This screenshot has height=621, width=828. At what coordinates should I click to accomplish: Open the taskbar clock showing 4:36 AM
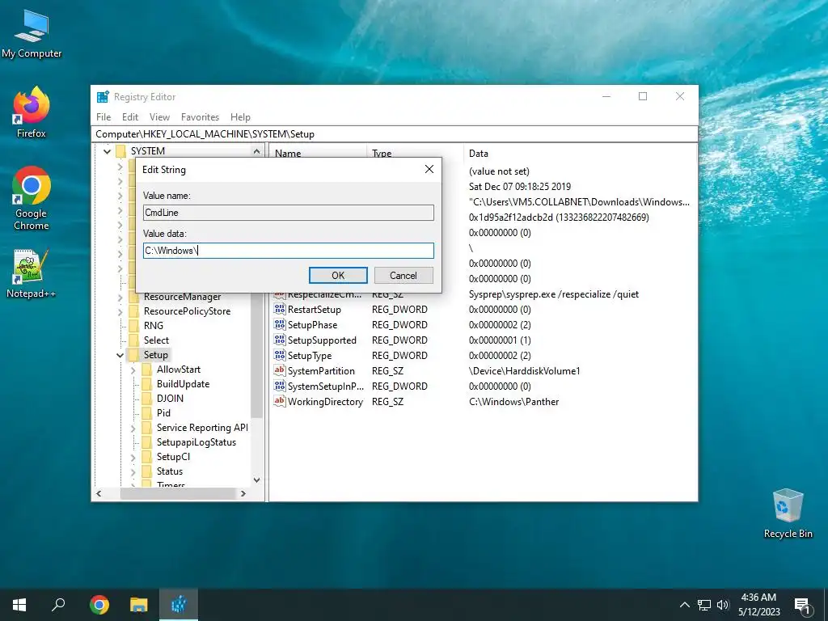758,605
